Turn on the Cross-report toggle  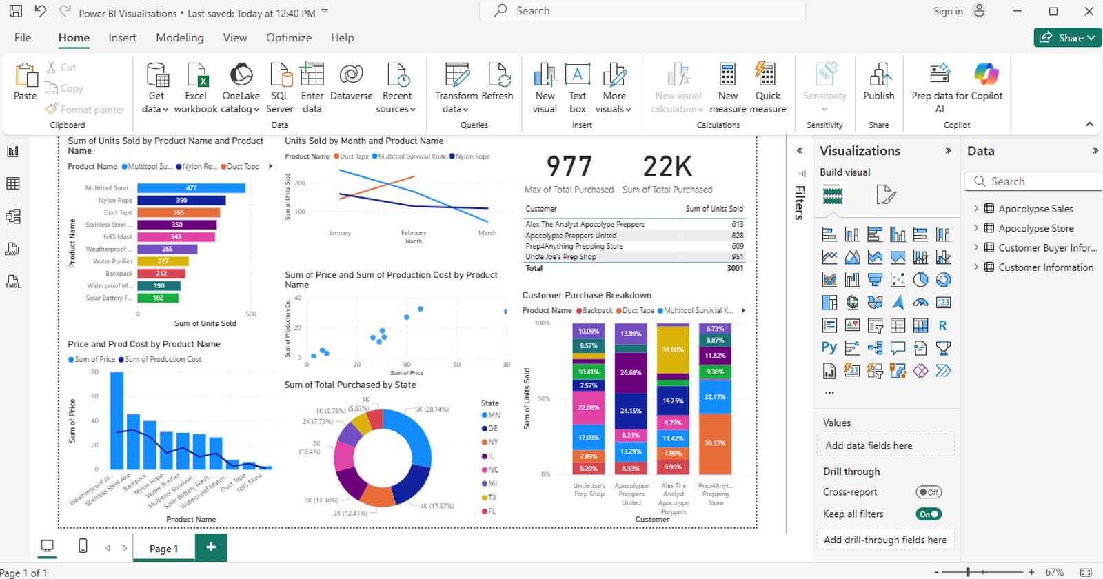[x=929, y=492]
